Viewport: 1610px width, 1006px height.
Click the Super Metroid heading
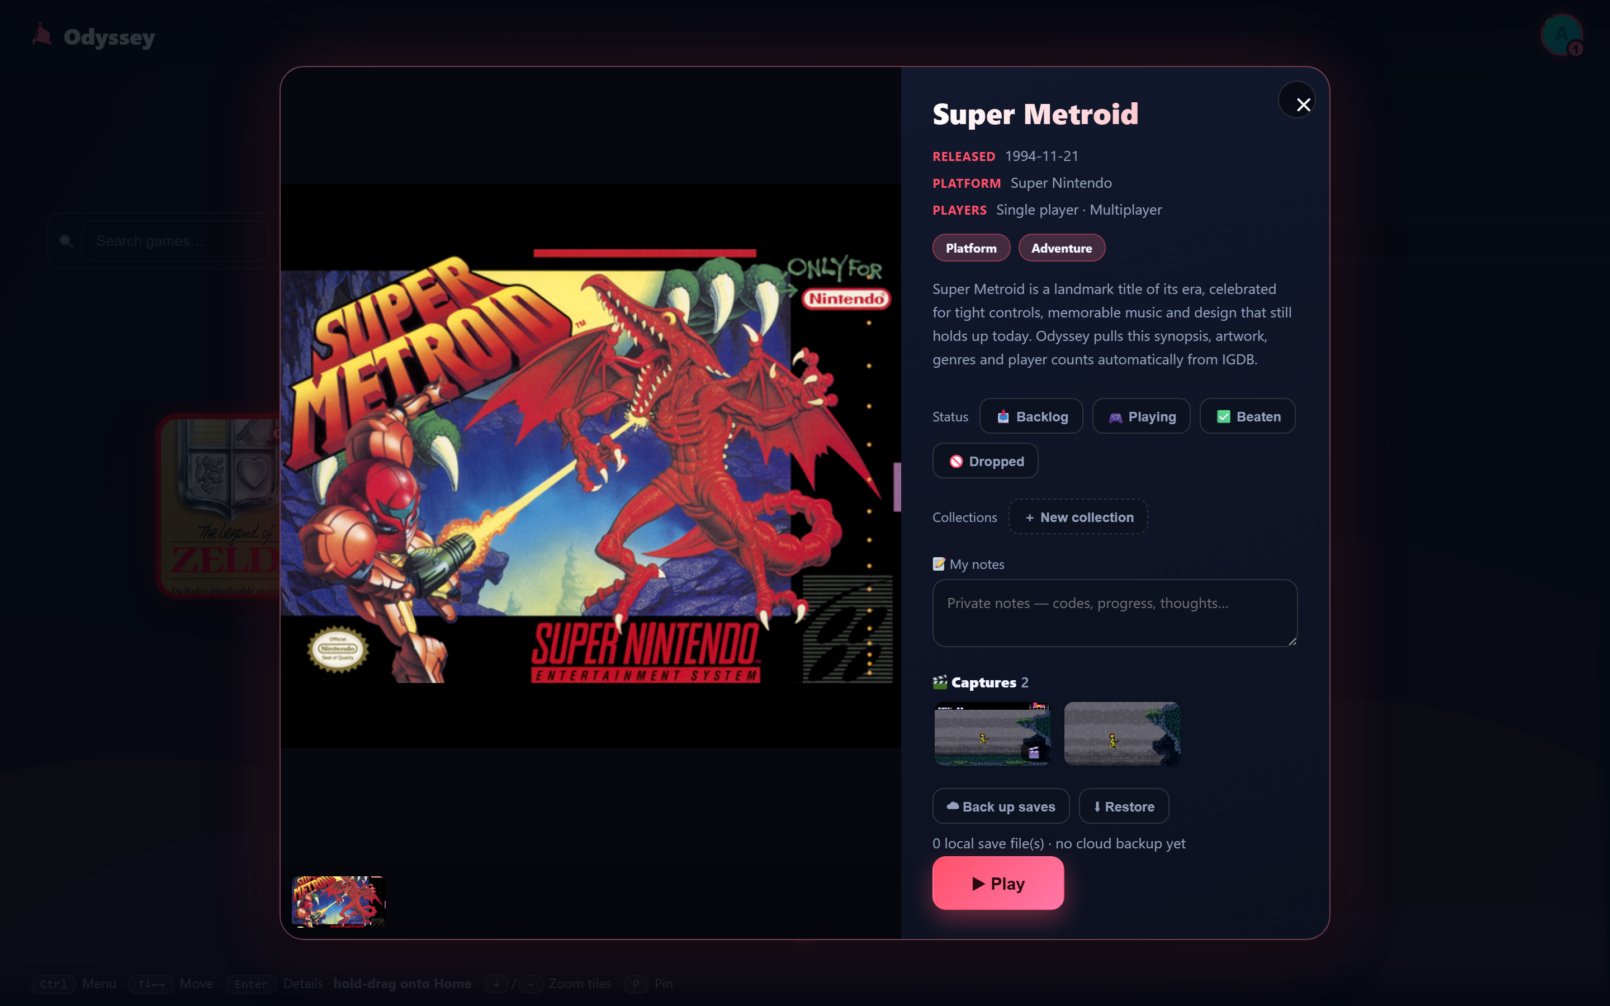1035,115
